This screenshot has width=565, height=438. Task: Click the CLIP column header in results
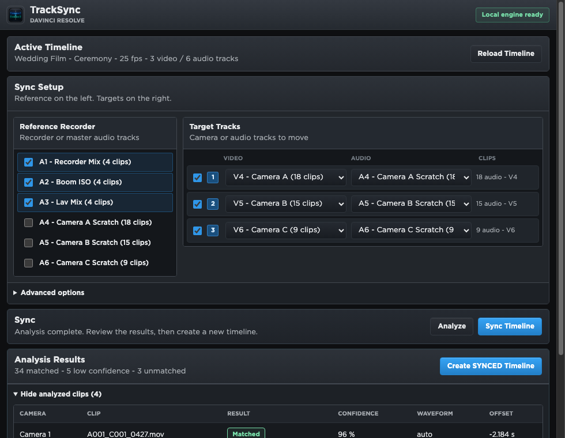tap(93, 414)
